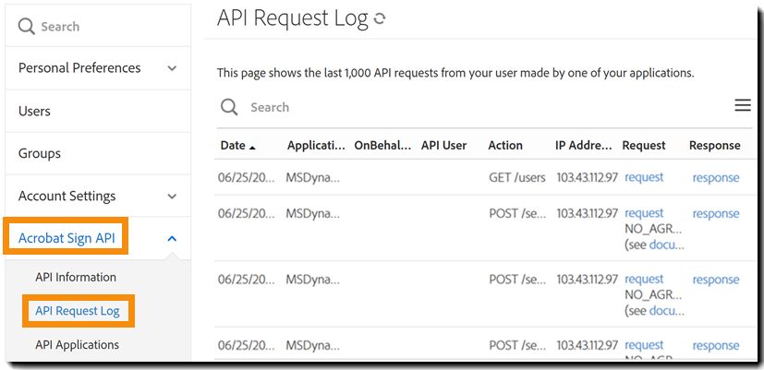This screenshot has width=764, height=370.
Task: Open request link in second POST row
Action: (644, 280)
